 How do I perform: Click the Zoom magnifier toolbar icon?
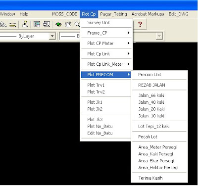click(x=77, y=25)
